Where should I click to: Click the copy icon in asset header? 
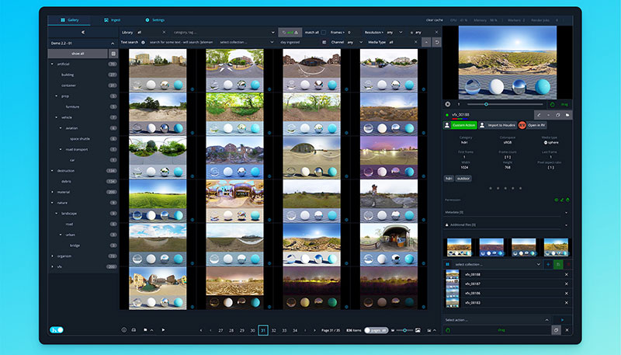coord(557,115)
